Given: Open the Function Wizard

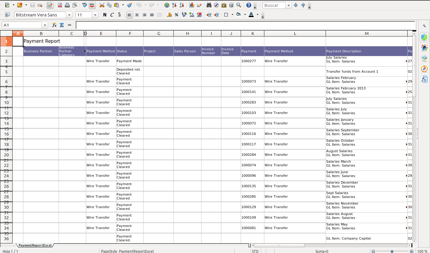Looking at the screenshot, I should (54, 25).
